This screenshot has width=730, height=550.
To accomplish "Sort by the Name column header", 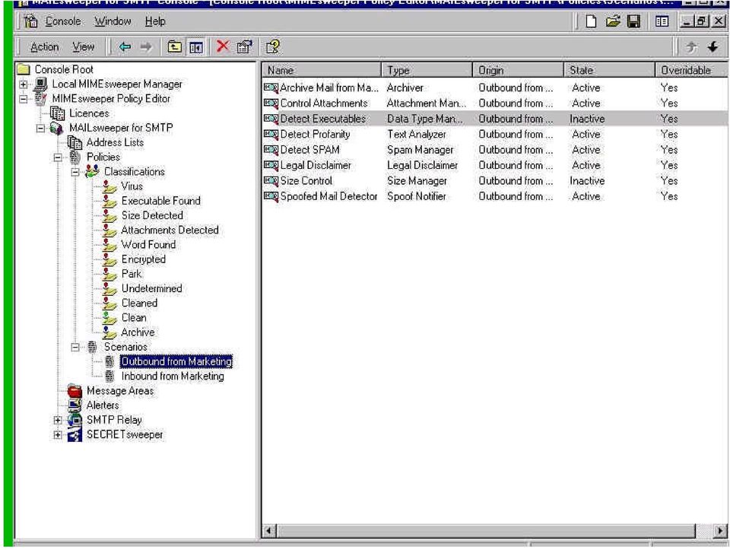I will (322, 70).
